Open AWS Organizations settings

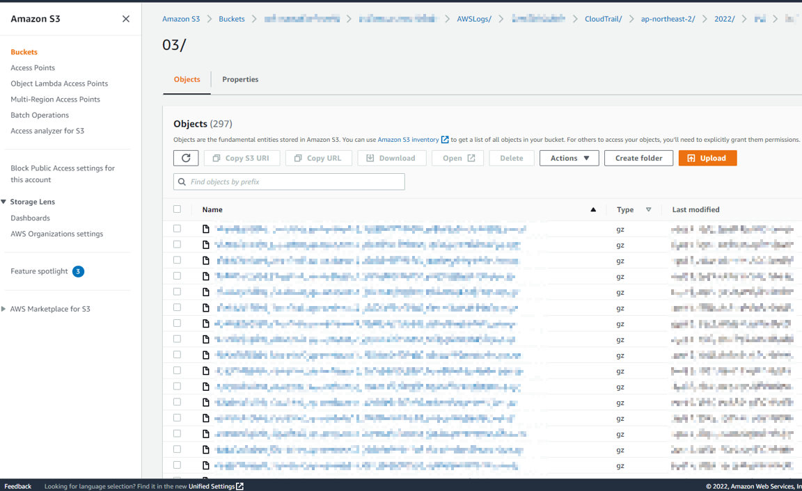coord(57,234)
